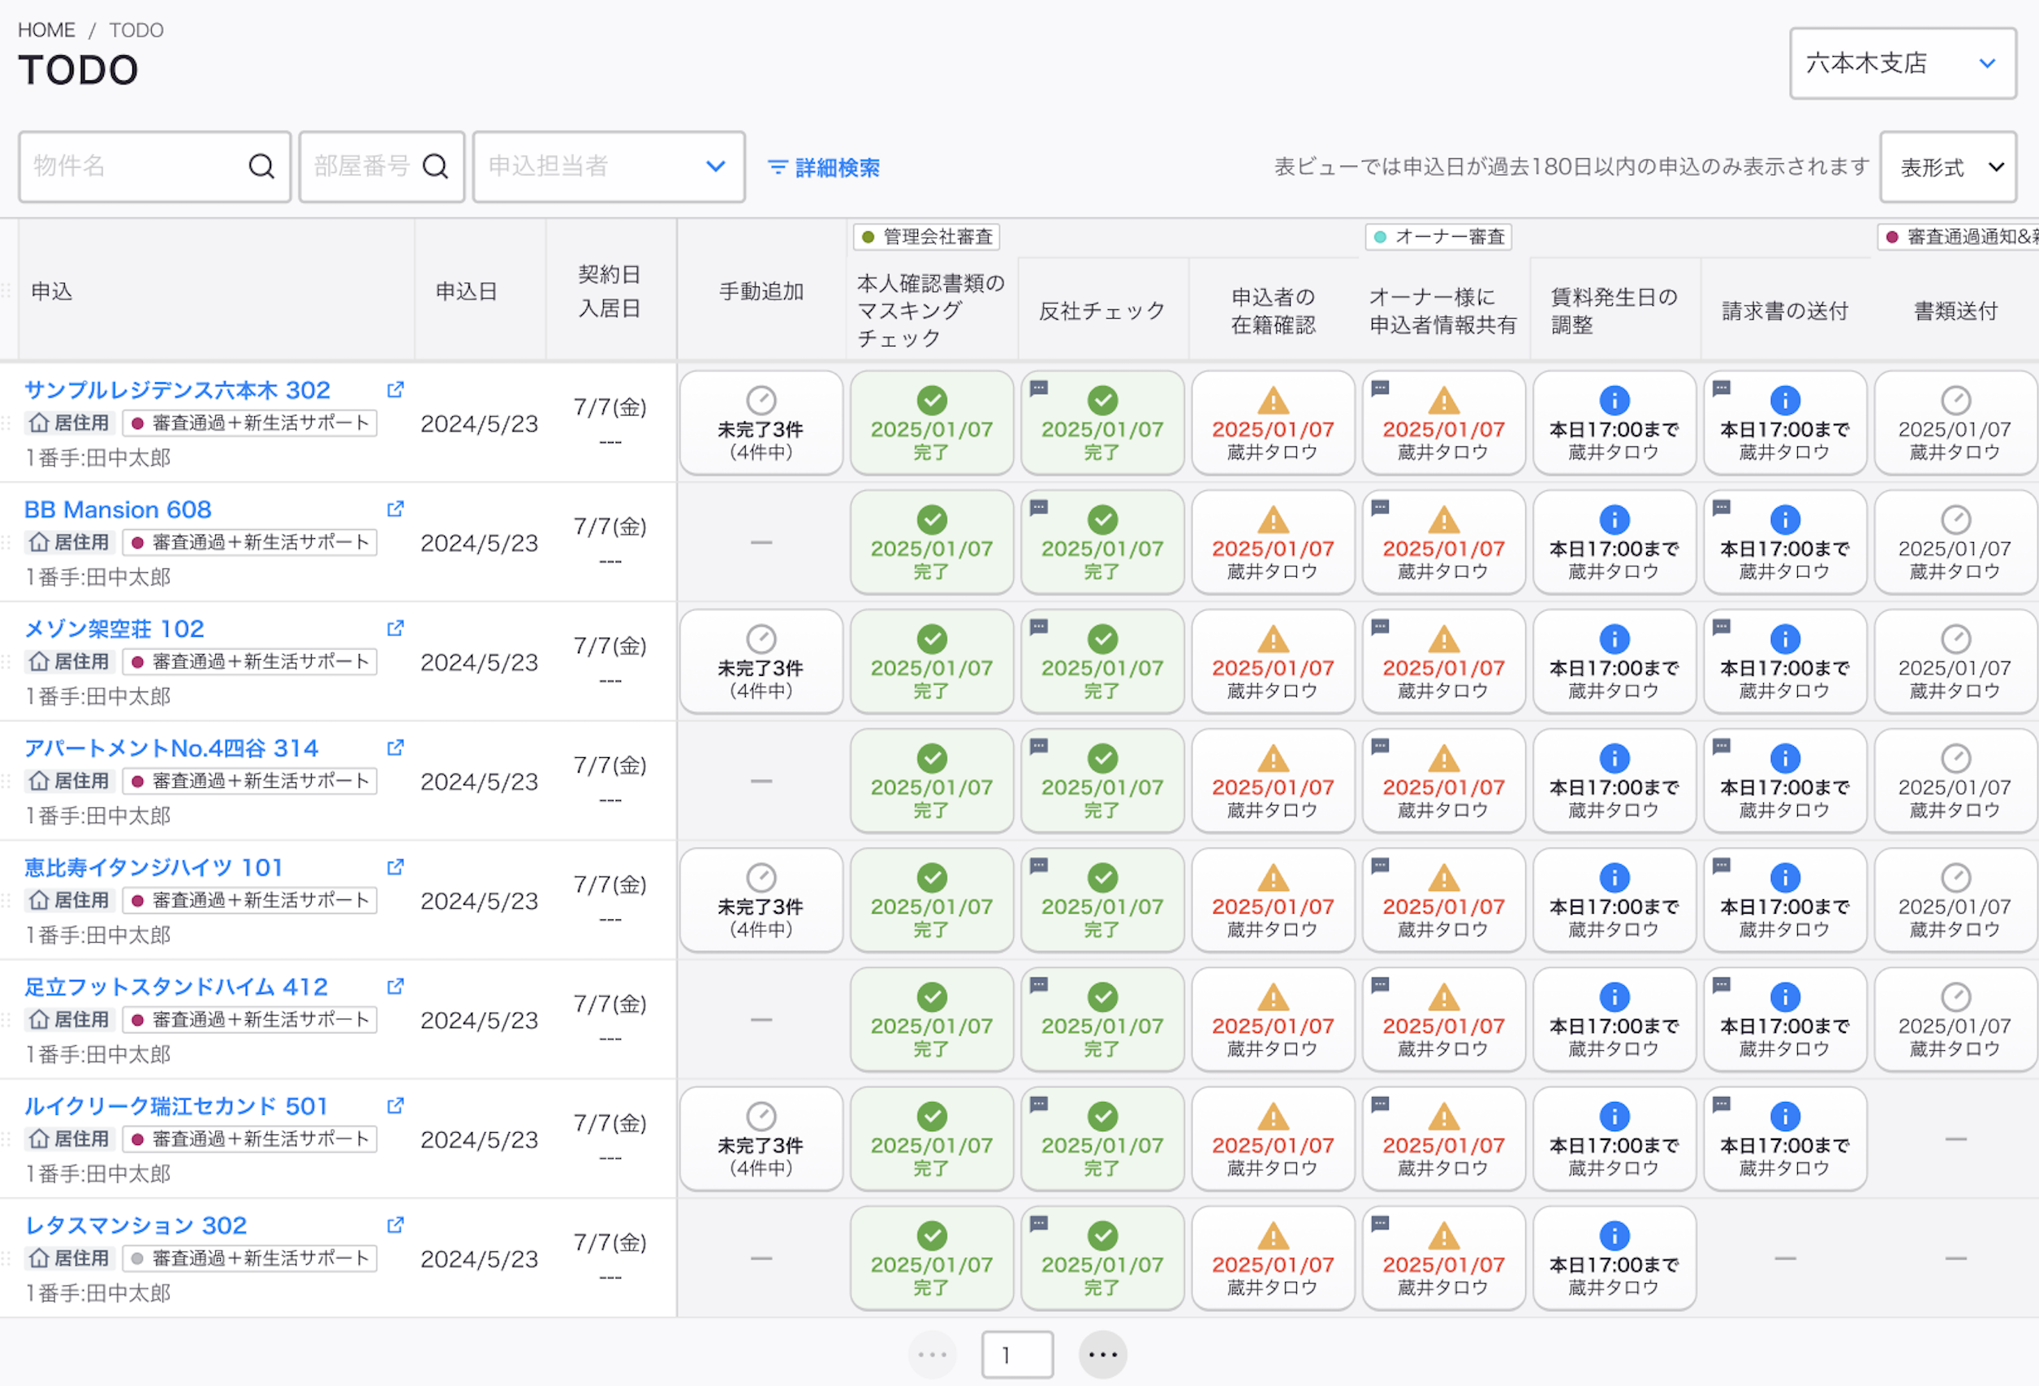This screenshot has width=2039, height=1386.
Task: Click green check in 反社チェック cell, レタスマンション row
Action: click(x=1103, y=1235)
